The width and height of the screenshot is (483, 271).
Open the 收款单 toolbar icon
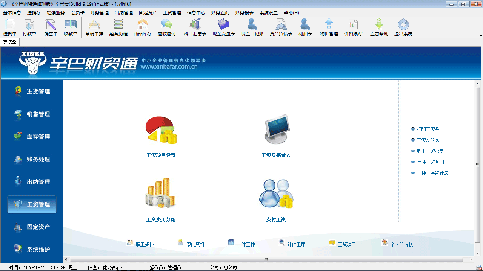point(70,27)
